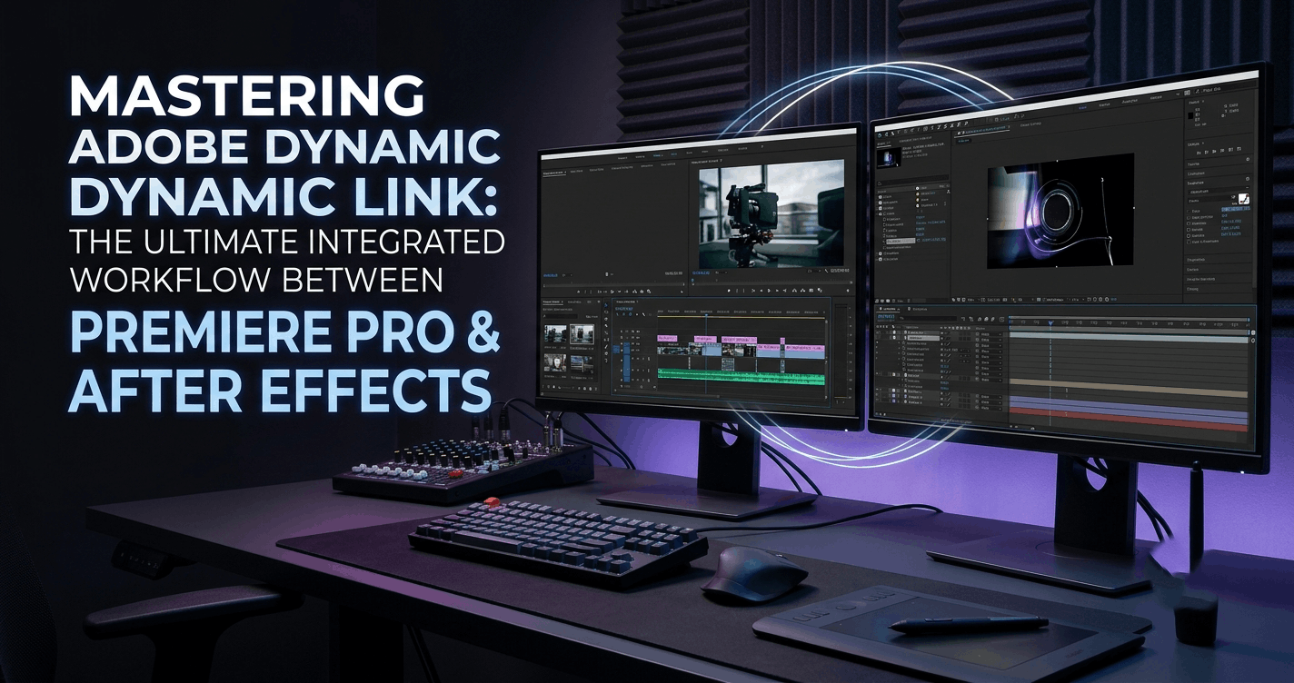Click the blue timecode under Premiere's Source Monitor
The height and width of the screenshot is (683, 1294).
[550, 275]
